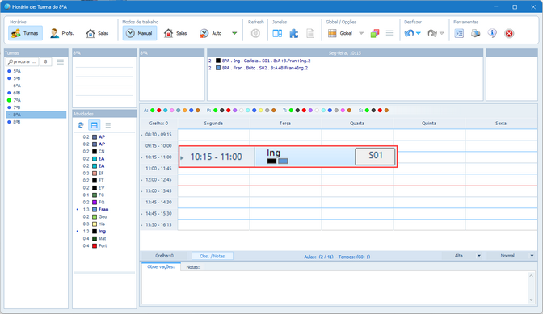Choose Salas mode in Modos de trabalho
Image resolution: width=543 pixels, height=314 pixels.
point(175,33)
